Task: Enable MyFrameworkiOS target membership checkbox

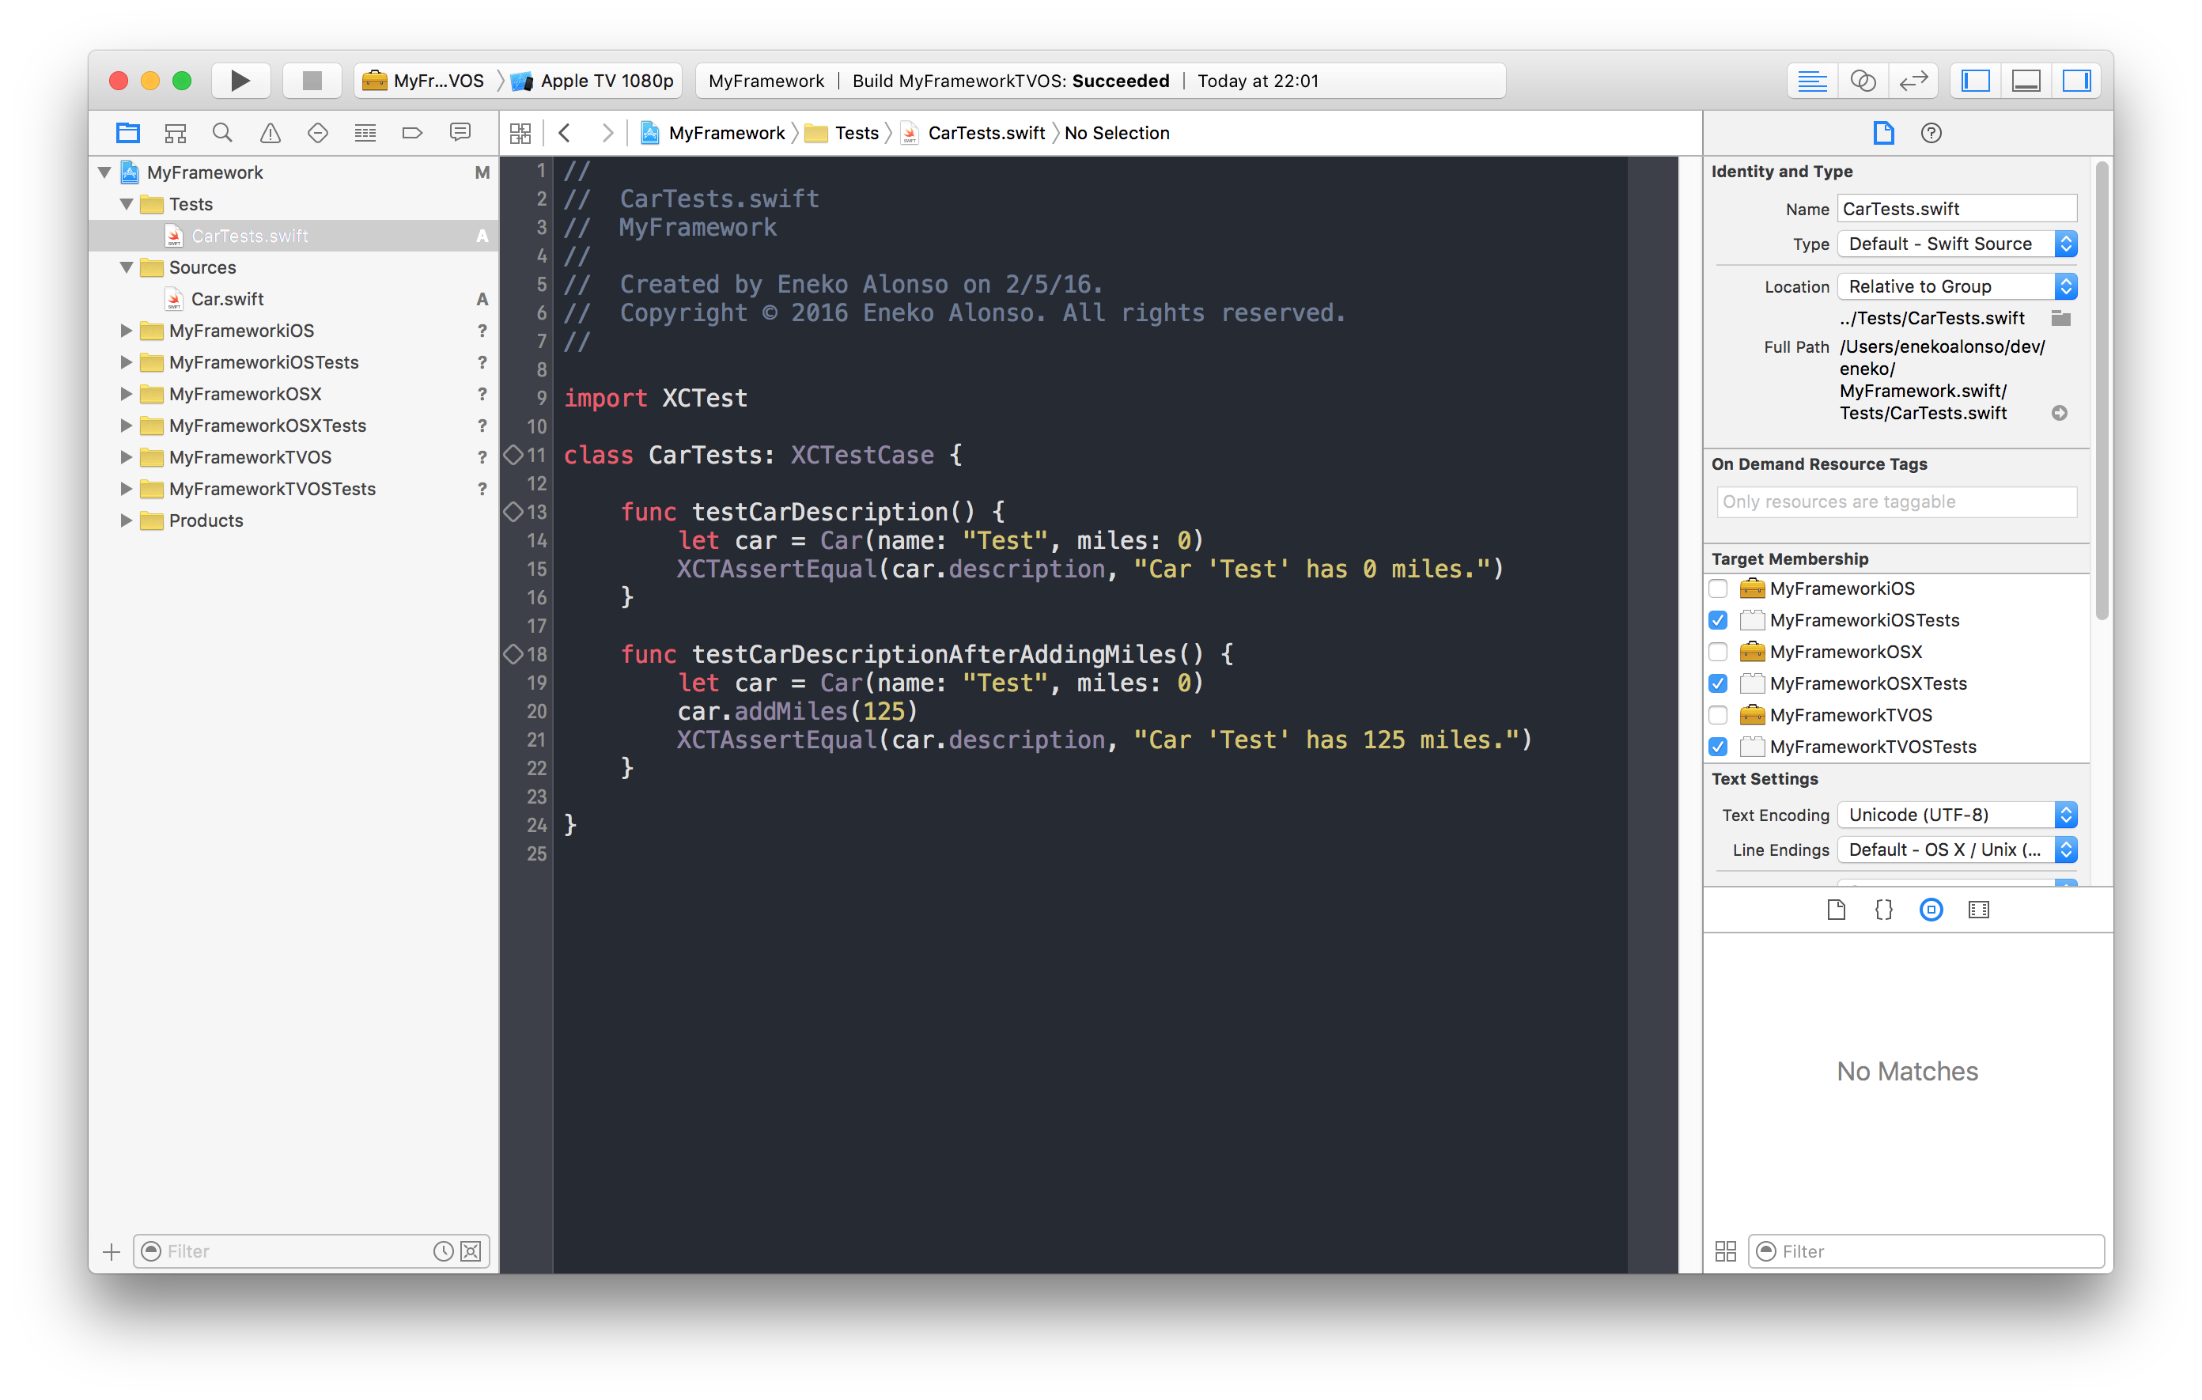Action: point(1718,588)
